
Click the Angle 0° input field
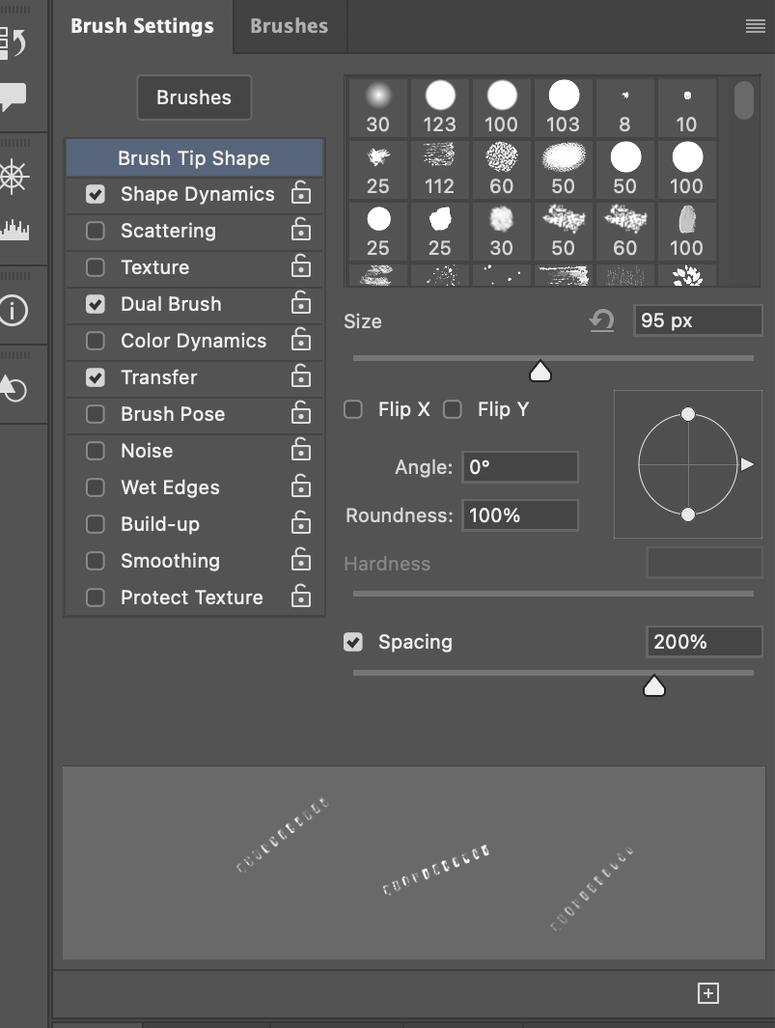520,467
